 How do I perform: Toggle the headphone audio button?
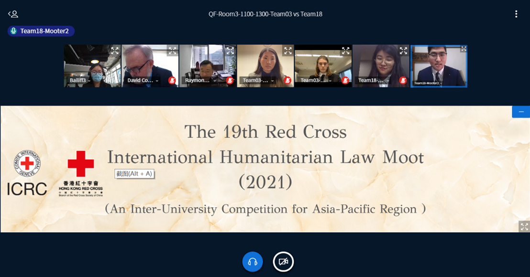pos(253,262)
